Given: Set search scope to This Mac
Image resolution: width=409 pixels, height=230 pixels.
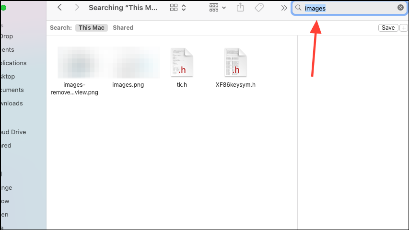Looking at the screenshot, I should [91, 28].
